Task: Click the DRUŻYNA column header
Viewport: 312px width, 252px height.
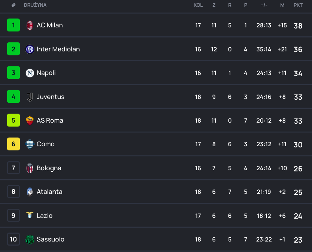Action: [x=35, y=5]
